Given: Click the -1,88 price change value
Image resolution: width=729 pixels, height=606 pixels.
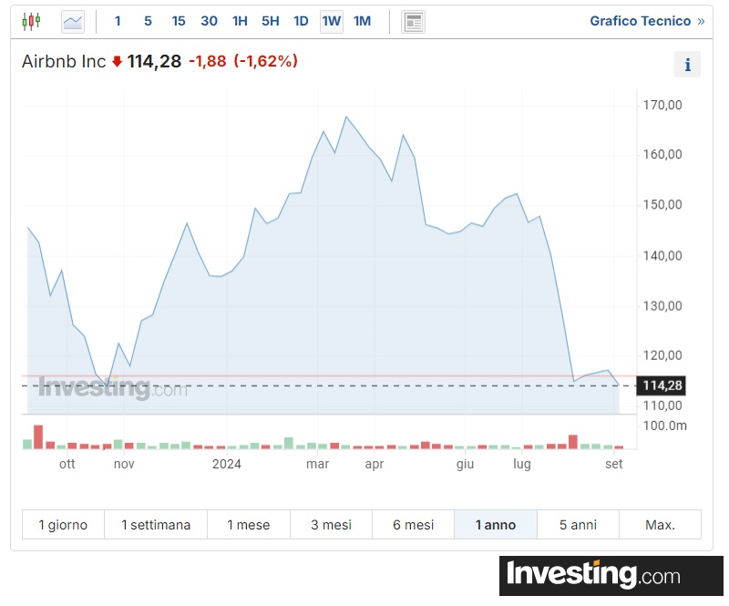Looking at the screenshot, I should coord(208,61).
